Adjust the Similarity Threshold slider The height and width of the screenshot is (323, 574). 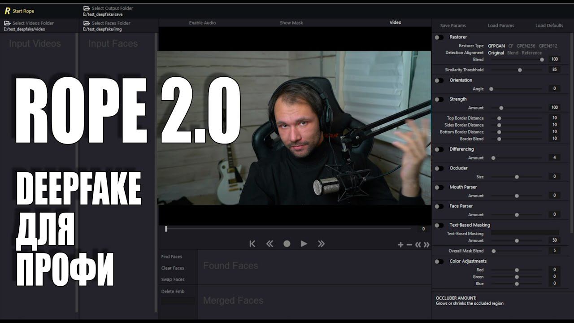click(x=517, y=70)
